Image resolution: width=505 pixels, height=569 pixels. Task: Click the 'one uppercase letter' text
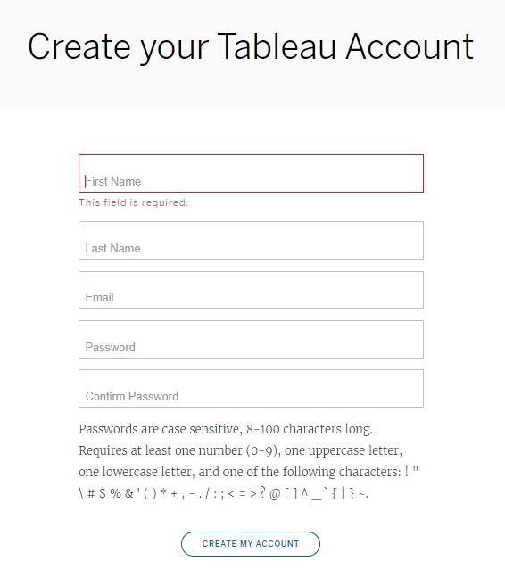[344, 450]
